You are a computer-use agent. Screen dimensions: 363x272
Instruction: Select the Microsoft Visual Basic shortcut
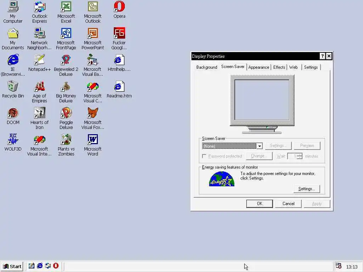click(x=93, y=65)
